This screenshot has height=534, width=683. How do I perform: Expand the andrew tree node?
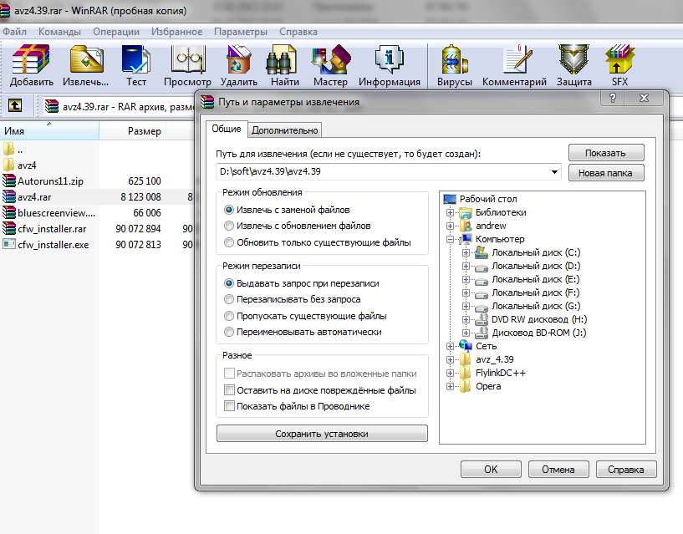click(450, 226)
